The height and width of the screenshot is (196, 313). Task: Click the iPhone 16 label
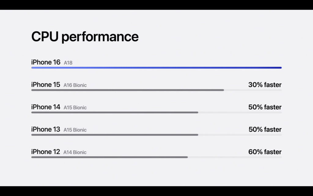click(46, 62)
